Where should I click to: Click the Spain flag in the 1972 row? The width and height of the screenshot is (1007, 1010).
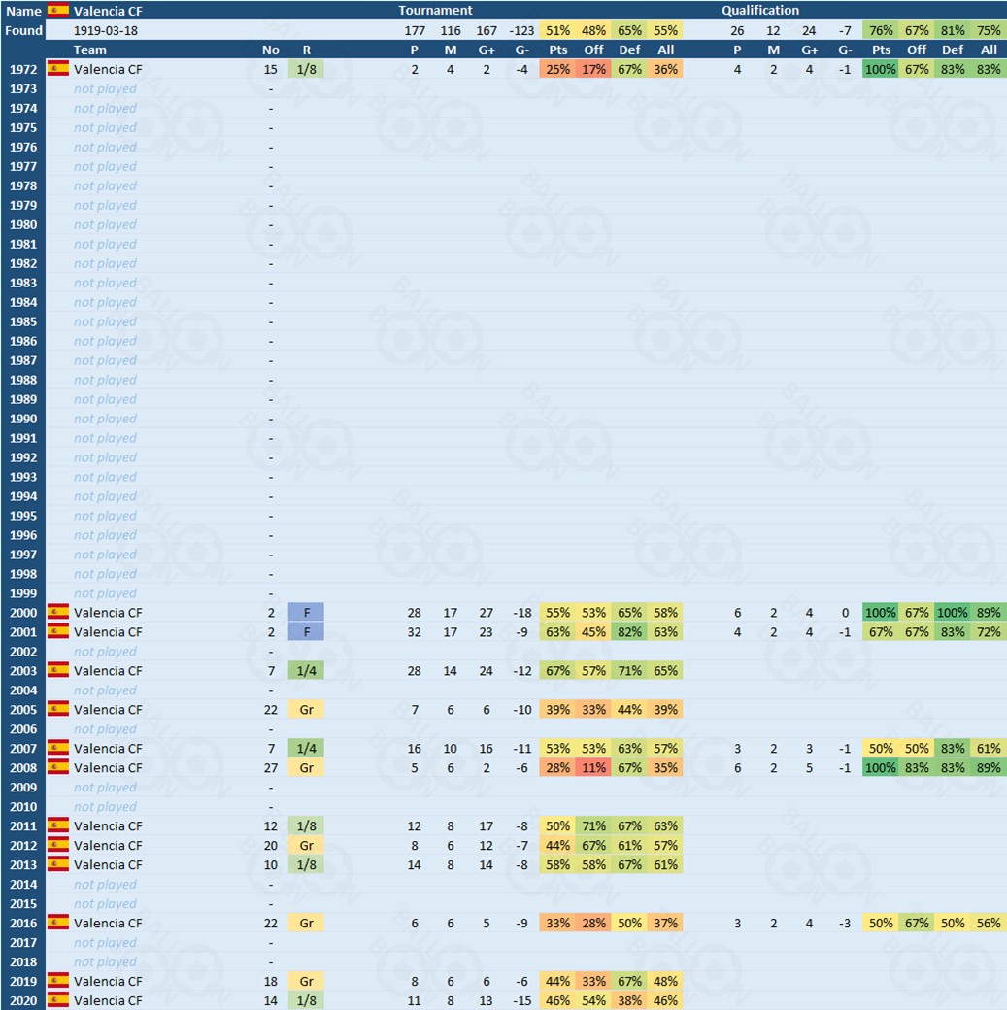click(58, 69)
